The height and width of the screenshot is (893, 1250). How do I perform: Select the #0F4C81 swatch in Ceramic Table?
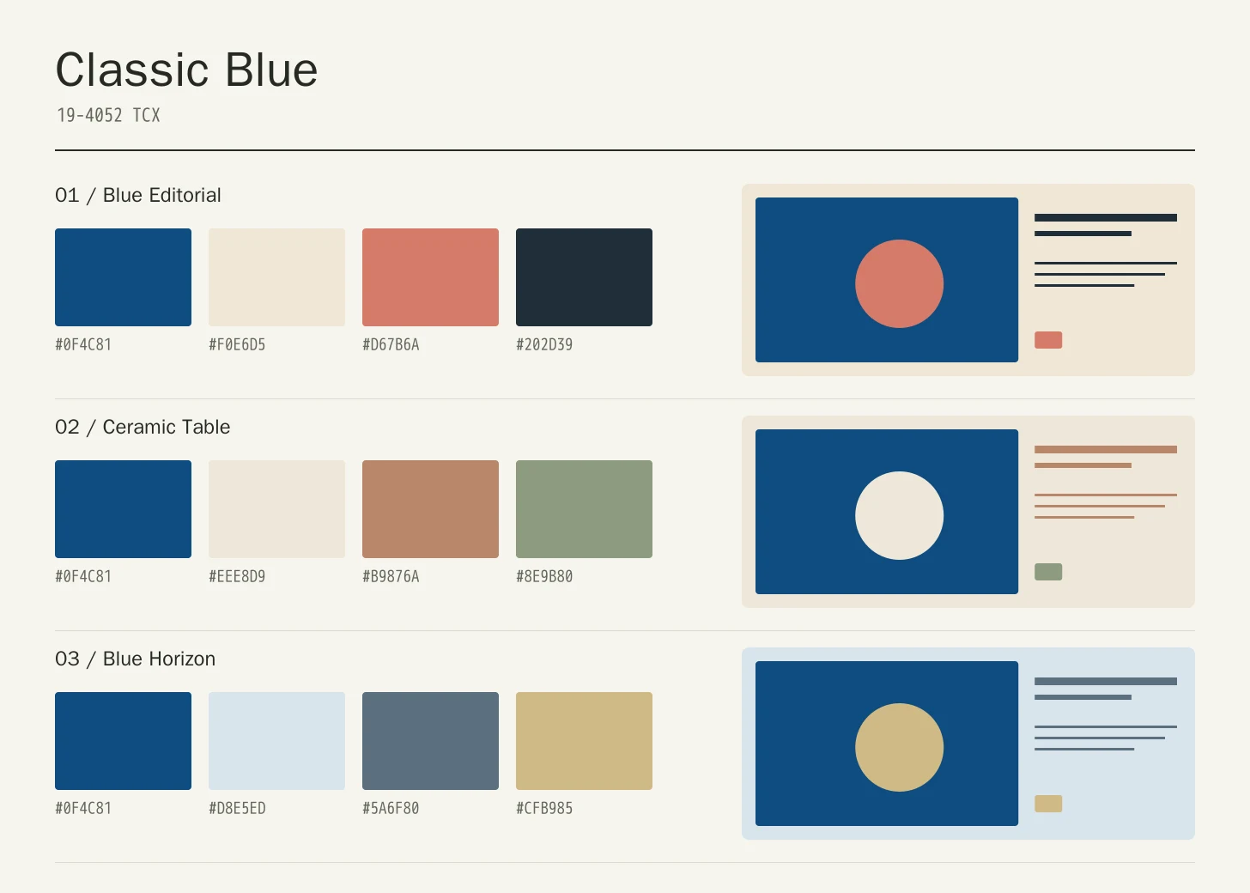[x=123, y=509]
